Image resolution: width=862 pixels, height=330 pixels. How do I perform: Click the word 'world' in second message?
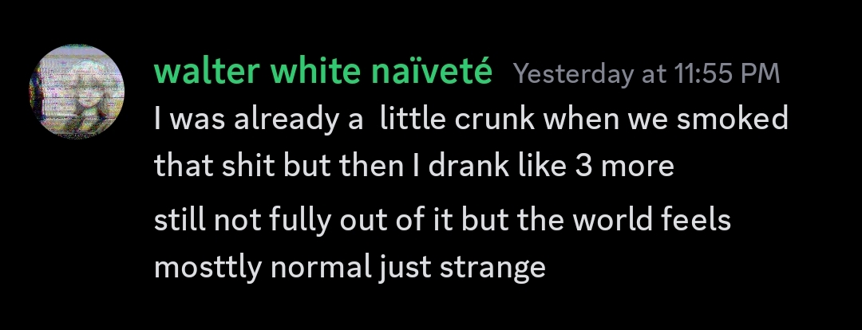point(617,220)
